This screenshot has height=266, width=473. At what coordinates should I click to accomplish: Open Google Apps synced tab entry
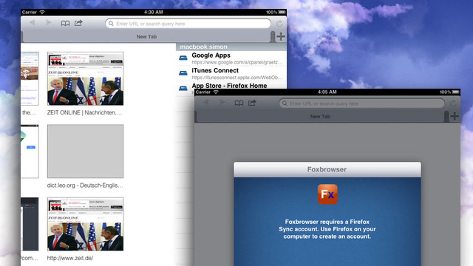pos(231,58)
